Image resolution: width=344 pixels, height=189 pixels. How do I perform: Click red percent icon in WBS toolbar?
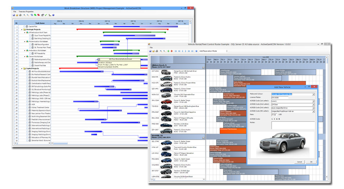38,15
